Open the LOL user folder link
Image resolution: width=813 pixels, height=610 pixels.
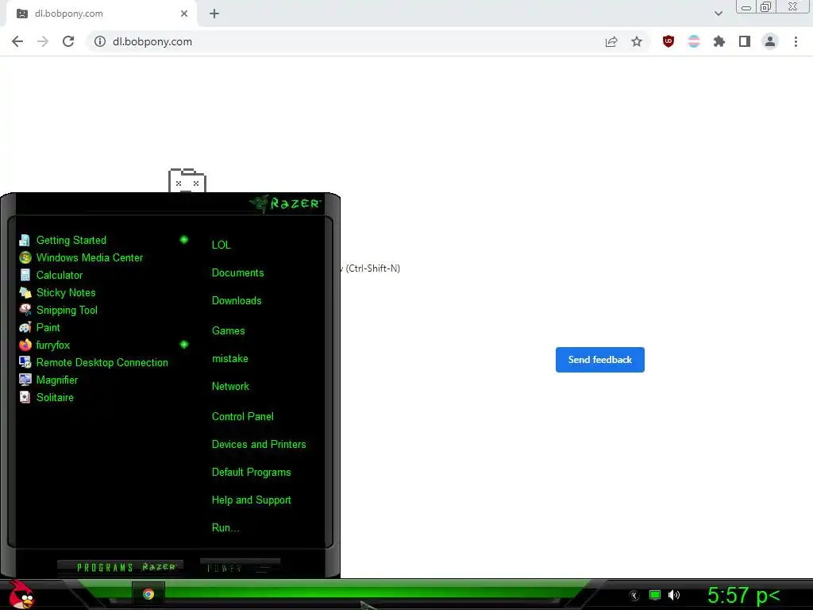(221, 245)
